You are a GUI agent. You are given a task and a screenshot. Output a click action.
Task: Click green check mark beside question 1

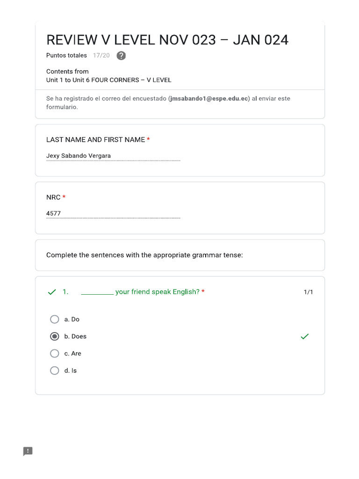point(52,292)
